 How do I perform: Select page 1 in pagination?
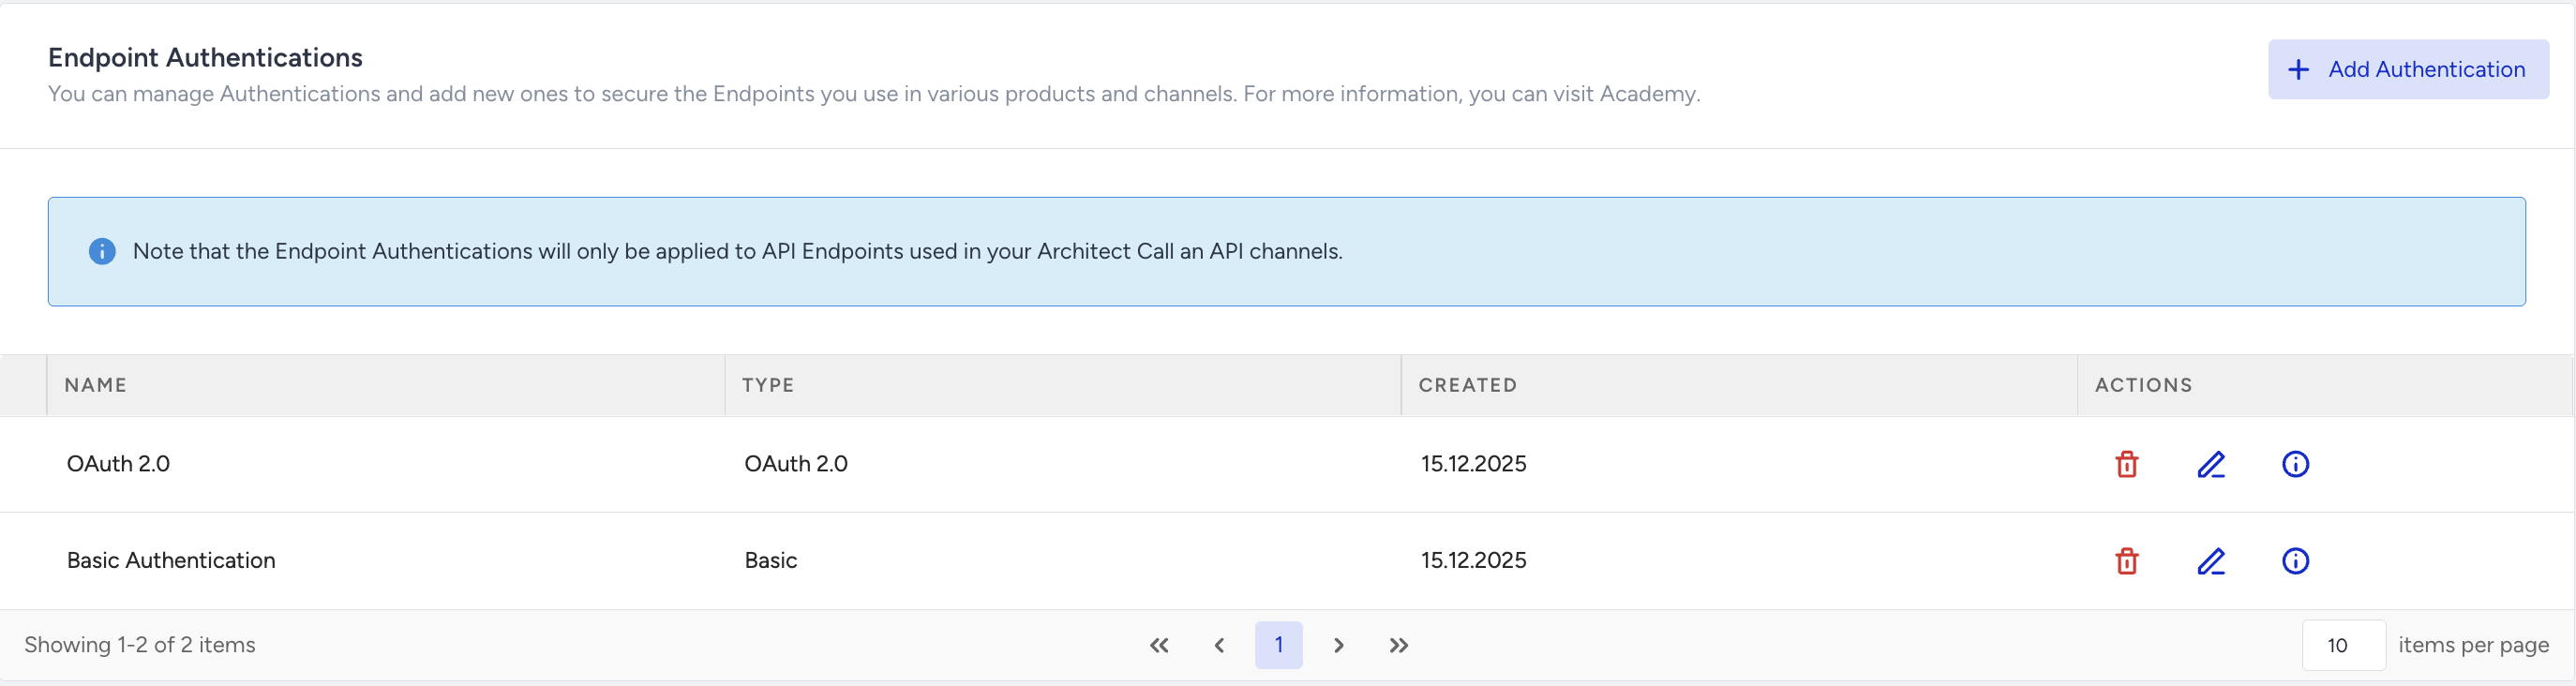[1279, 645]
